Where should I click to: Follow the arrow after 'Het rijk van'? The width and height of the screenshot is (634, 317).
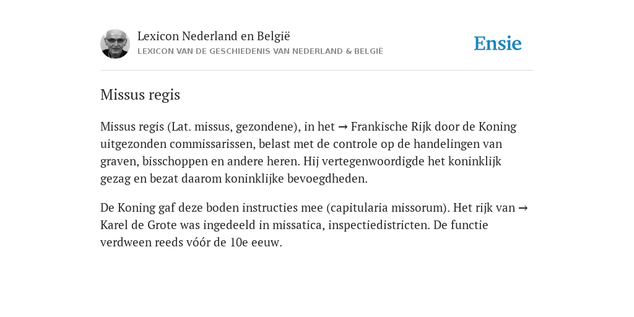523,208
